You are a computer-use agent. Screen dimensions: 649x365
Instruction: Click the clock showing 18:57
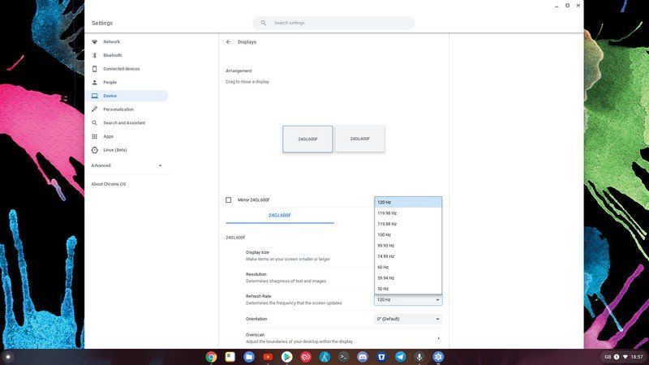click(x=637, y=357)
